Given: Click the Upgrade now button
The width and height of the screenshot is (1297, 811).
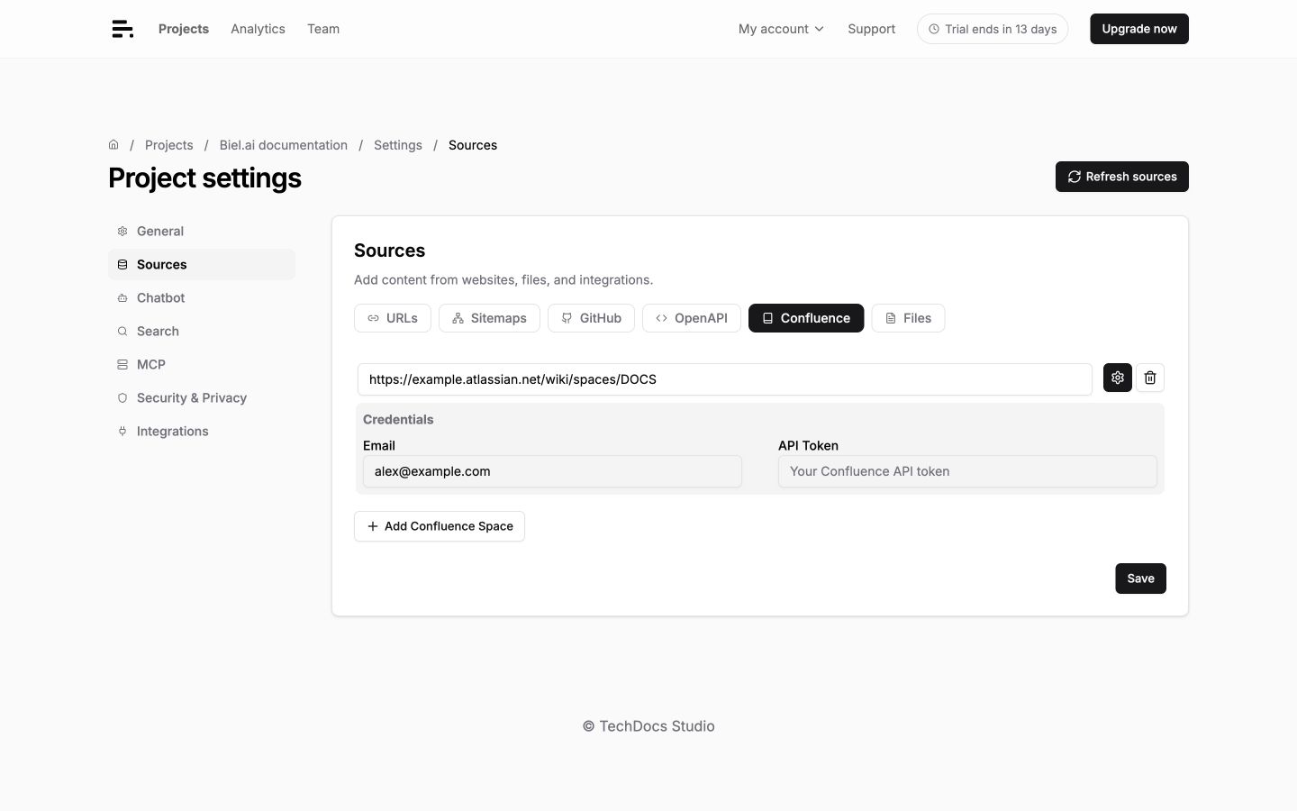Looking at the screenshot, I should [1139, 29].
